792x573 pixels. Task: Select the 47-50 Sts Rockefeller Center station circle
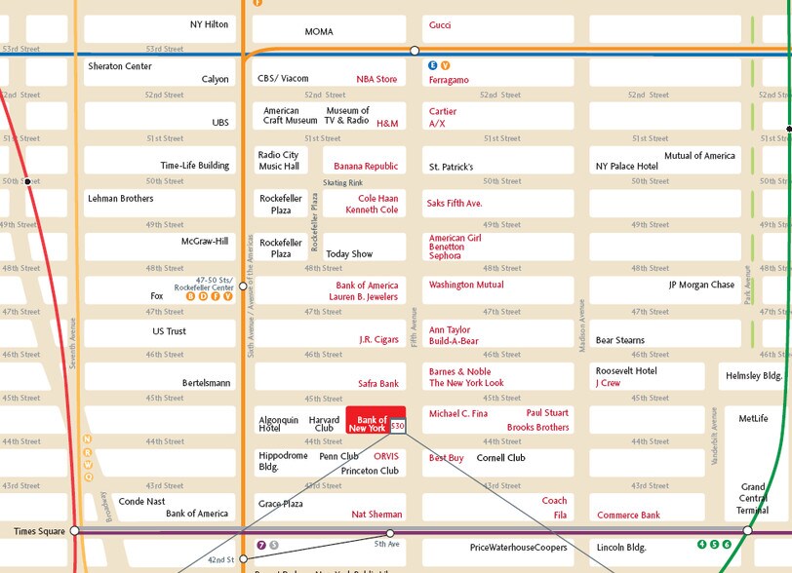click(x=243, y=286)
